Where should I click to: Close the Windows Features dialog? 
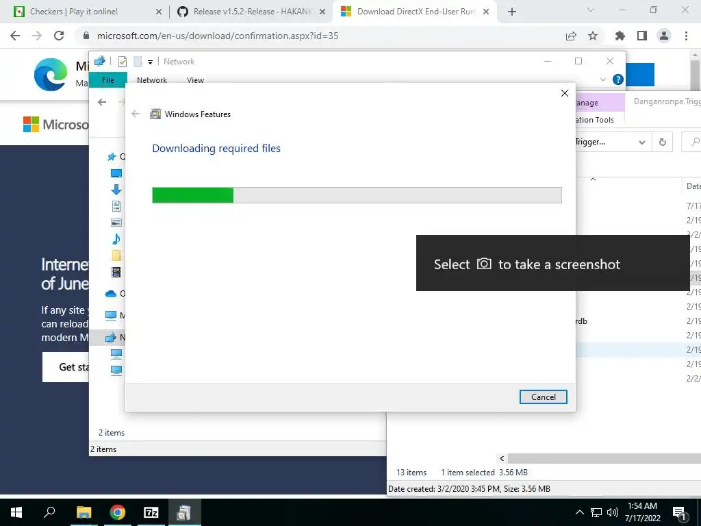565,93
